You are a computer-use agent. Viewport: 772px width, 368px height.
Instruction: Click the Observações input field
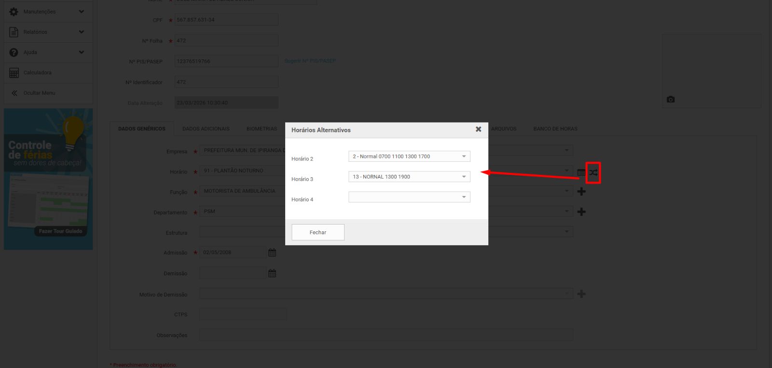[x=386, y=335]
